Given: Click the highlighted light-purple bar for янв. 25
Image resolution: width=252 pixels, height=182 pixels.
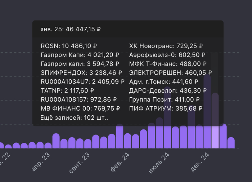Looking at the screenshot, I should tap(215, 137).
